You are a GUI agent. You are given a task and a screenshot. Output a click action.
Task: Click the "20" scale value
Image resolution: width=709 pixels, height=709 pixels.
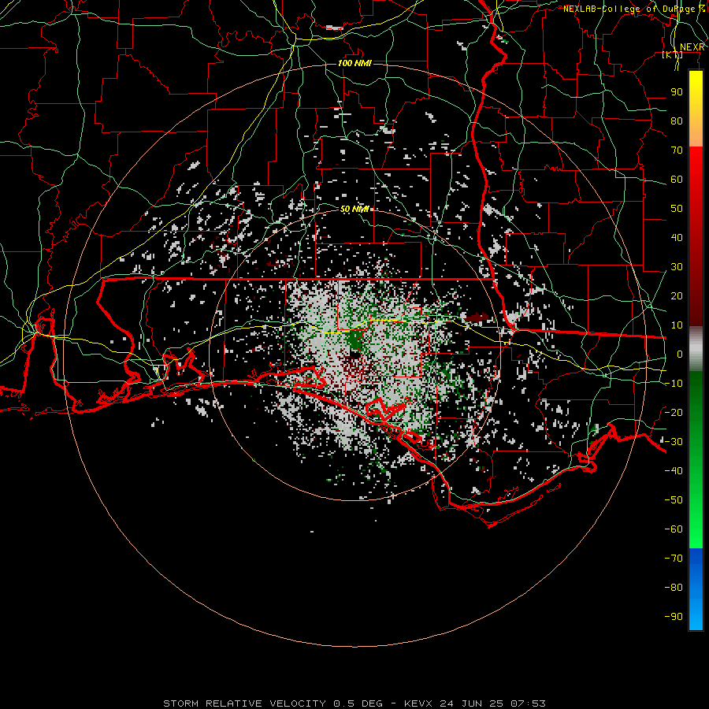[x=677, y=295]
